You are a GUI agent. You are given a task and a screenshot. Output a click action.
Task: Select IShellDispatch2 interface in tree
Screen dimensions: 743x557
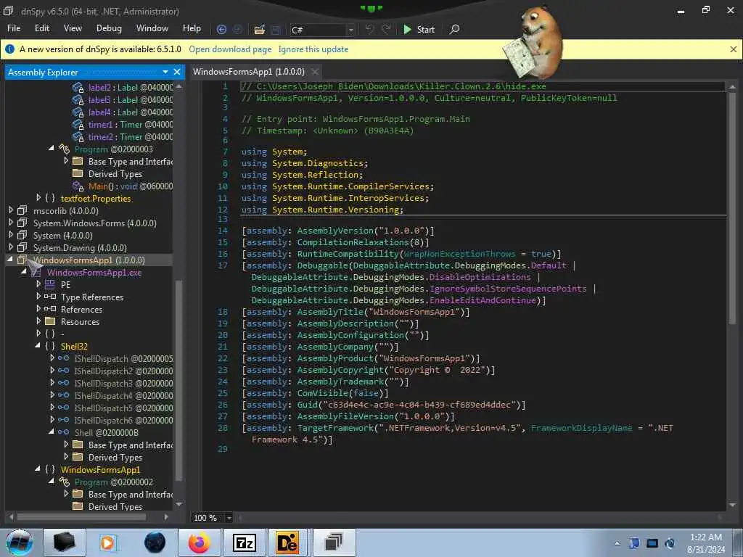(123, 371)
